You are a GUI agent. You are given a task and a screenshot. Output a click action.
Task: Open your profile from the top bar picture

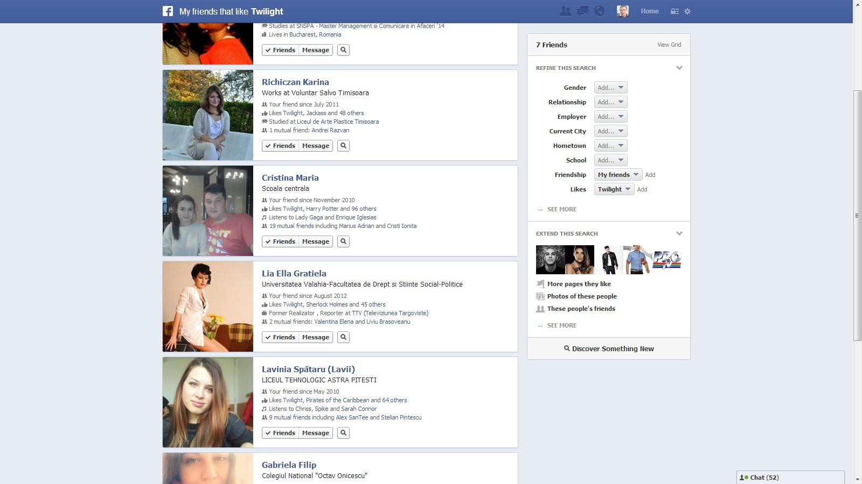click(623, 11)
